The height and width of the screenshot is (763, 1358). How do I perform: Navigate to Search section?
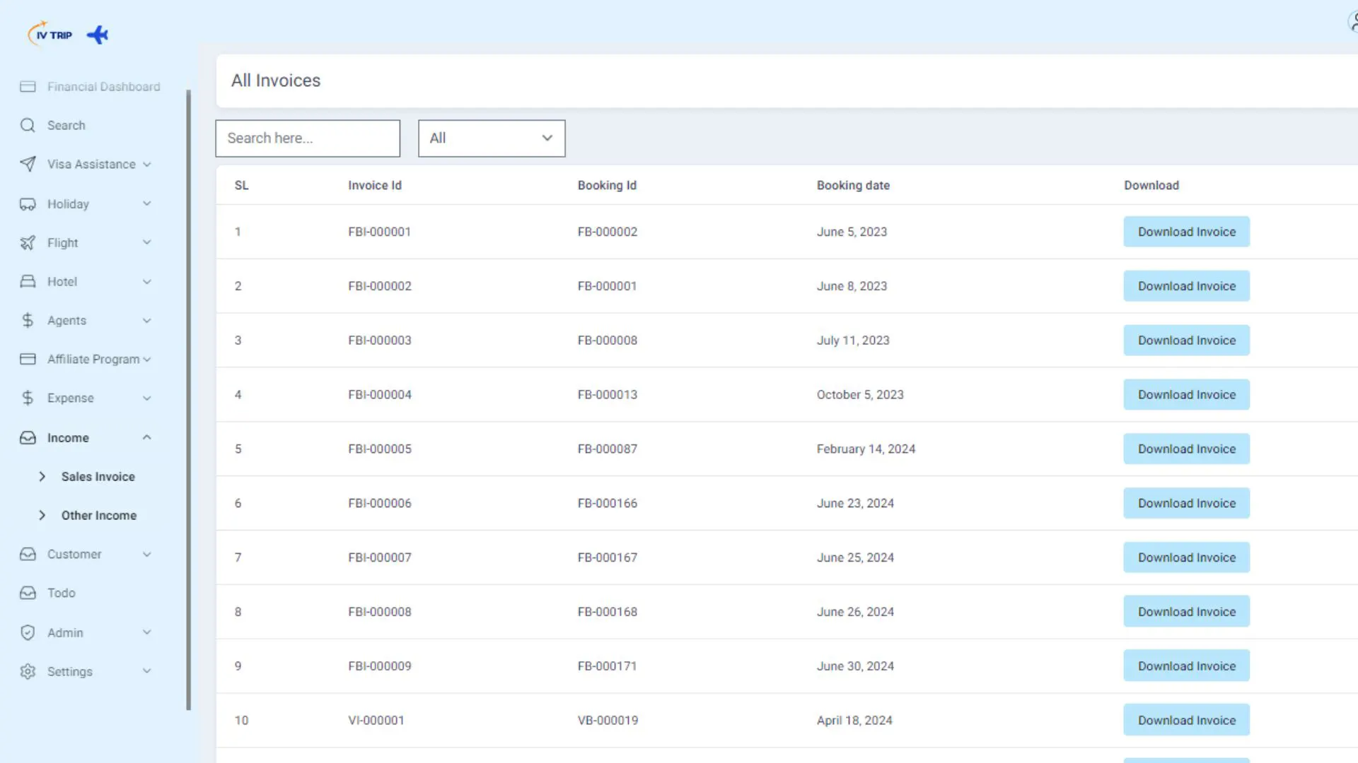pyautogui.click(x=66, y=125)
